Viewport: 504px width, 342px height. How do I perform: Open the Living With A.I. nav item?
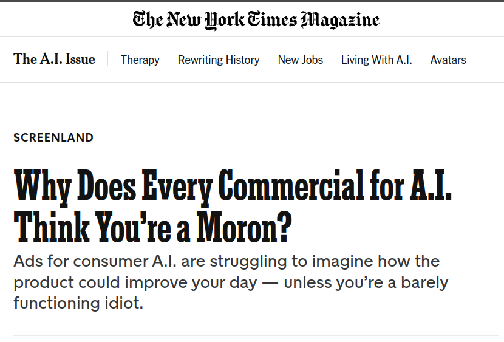pos(376,60)
